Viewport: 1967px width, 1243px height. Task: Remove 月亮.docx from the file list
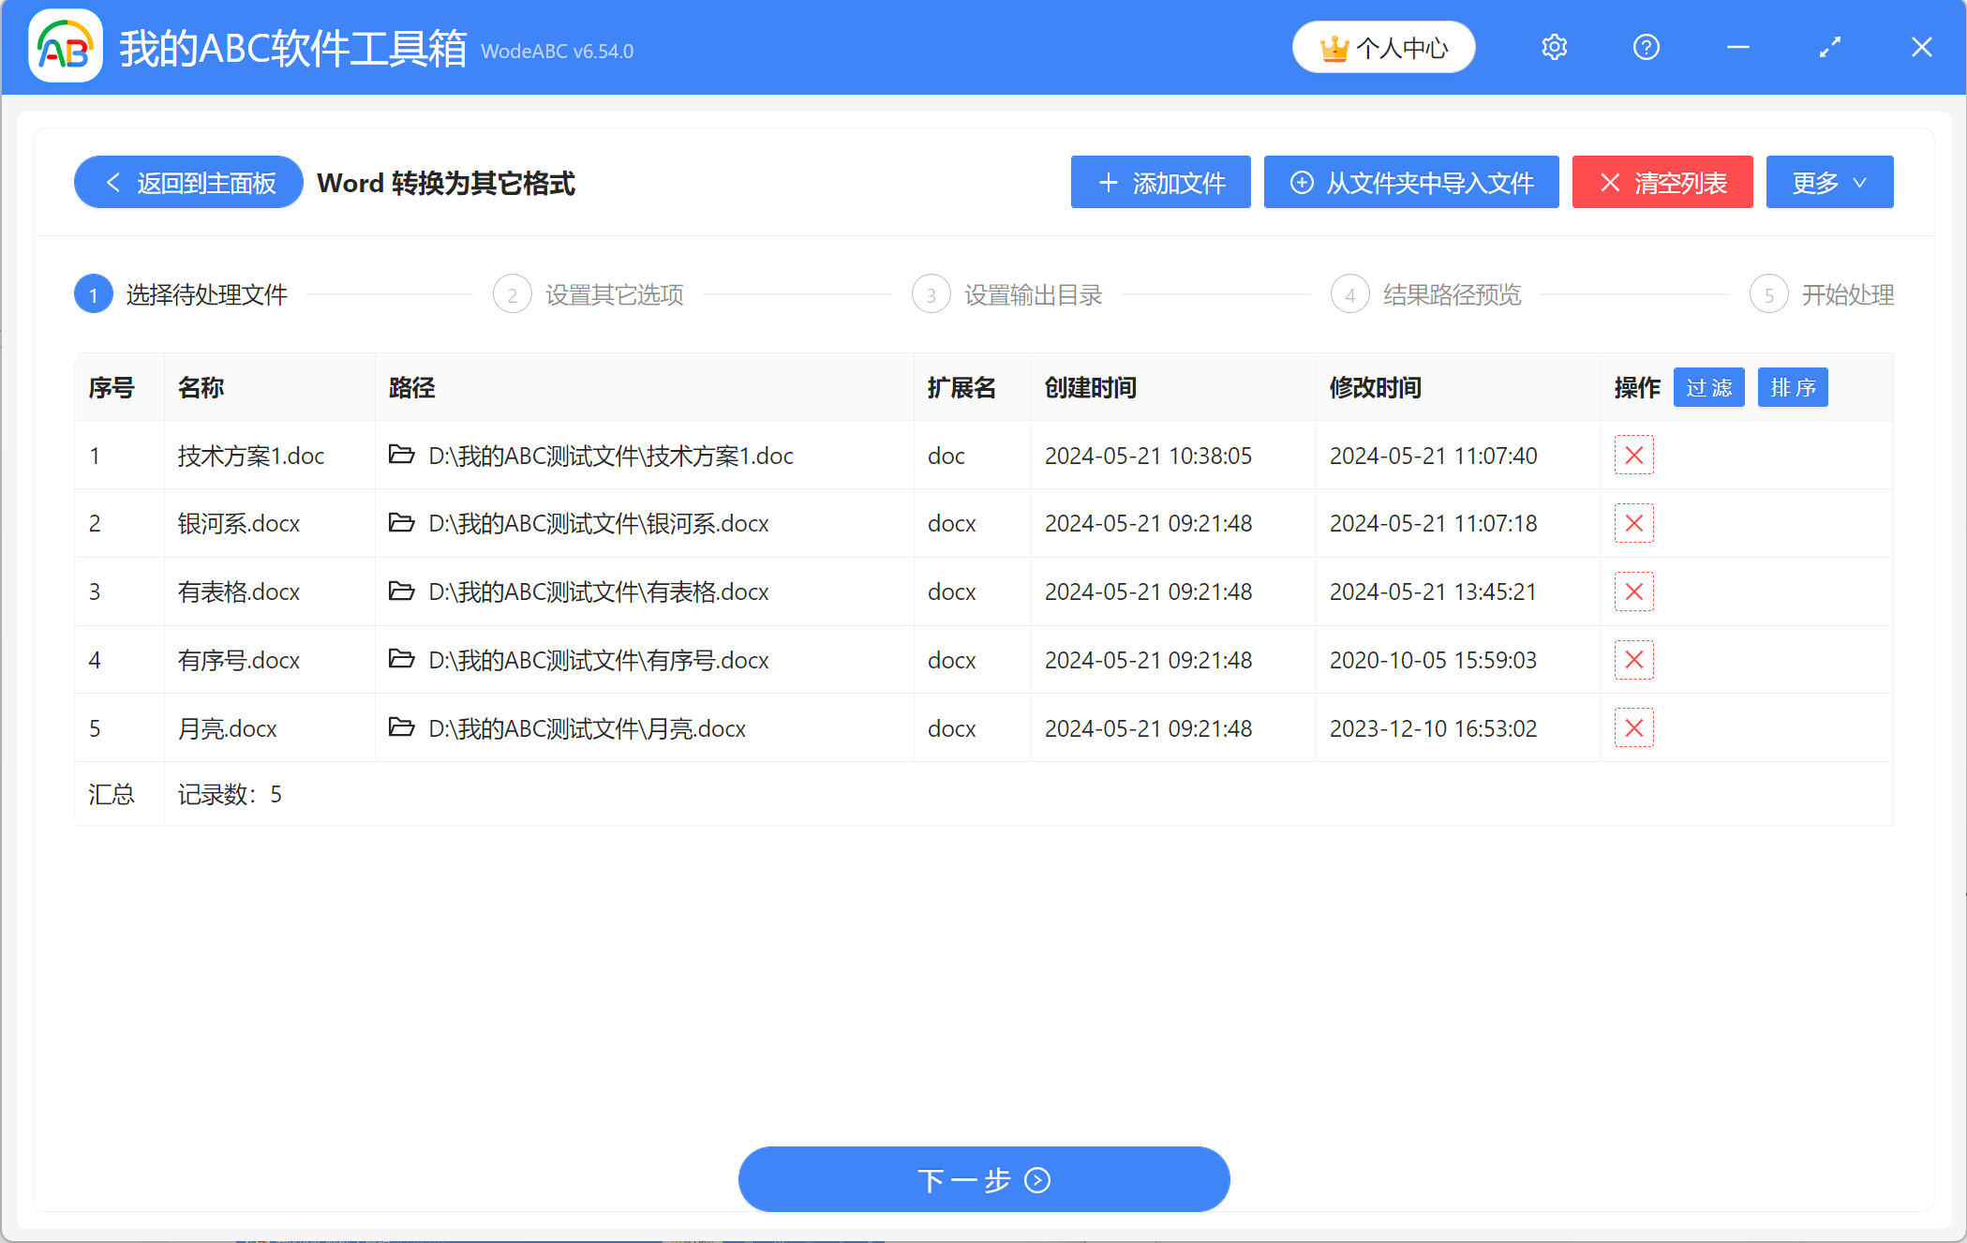1633,728
